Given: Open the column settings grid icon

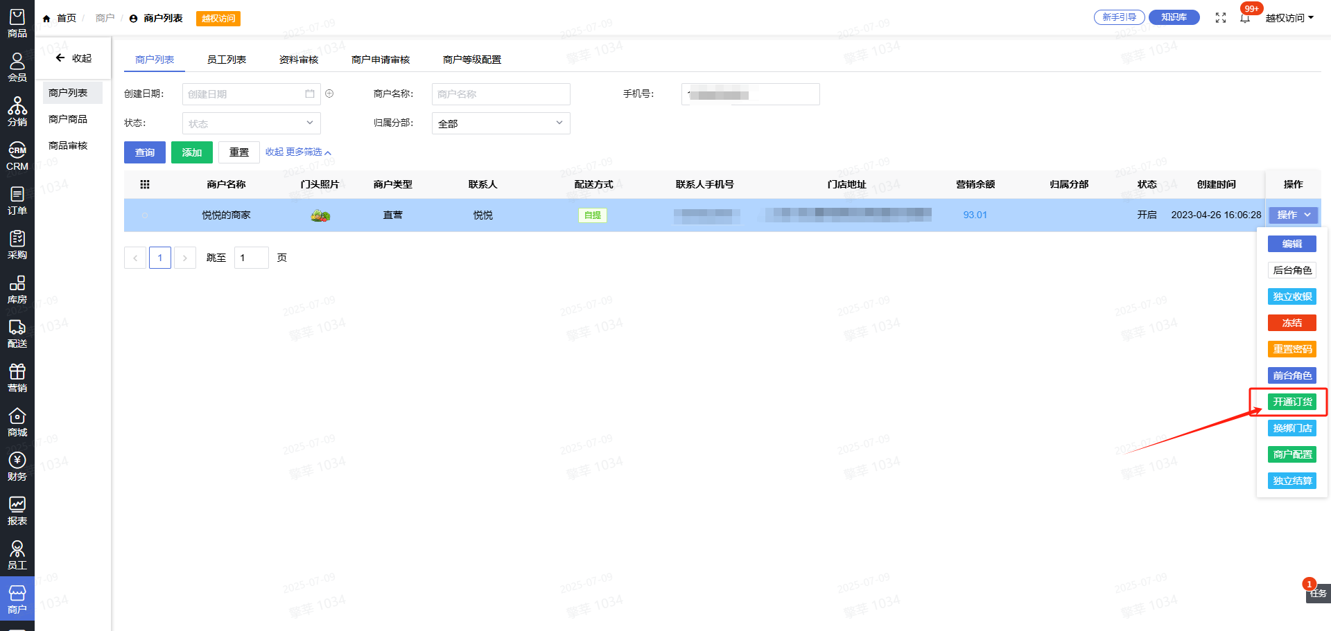Looking at the screenshot, I should (x=145, y=184).
